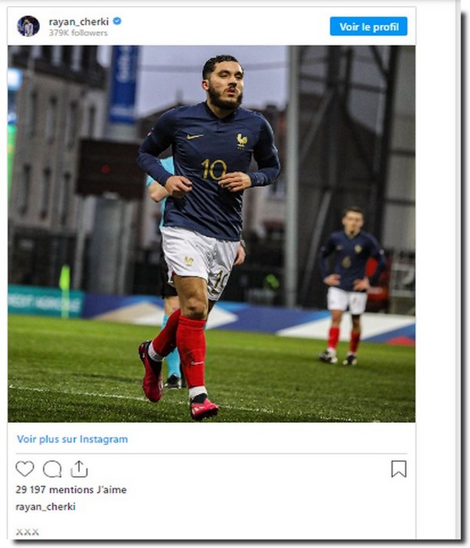Share the post using the upload arrow icon
This screenshot has height=548, width=470.
coord(79,469)
